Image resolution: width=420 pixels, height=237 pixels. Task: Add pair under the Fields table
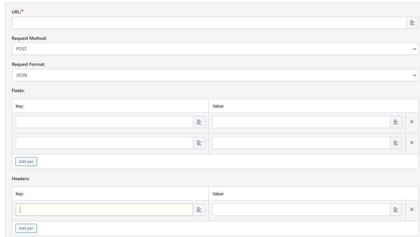[26, 162]
